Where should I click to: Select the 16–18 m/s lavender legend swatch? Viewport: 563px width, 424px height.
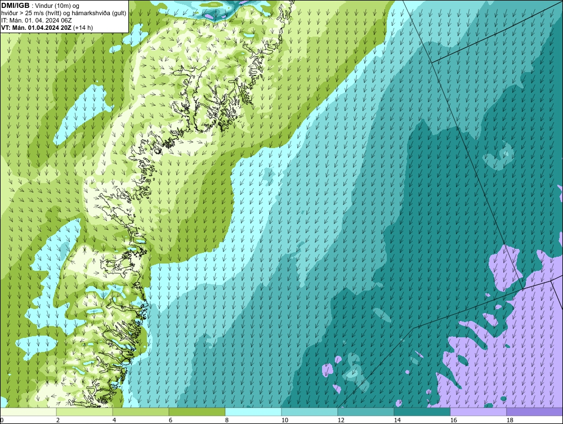(478, 412)
